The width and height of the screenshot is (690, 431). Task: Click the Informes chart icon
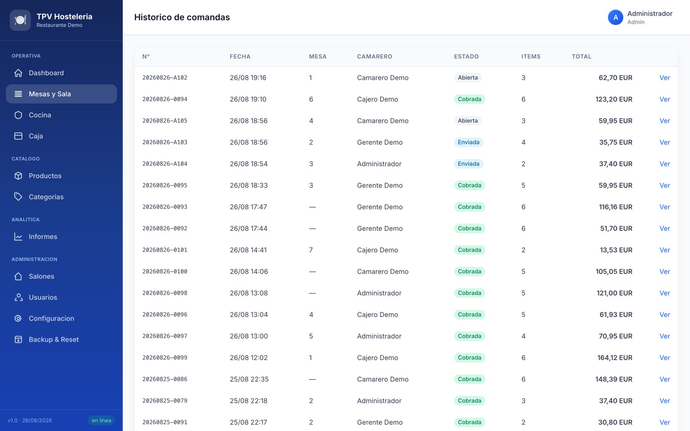click(x=18, y=237)
